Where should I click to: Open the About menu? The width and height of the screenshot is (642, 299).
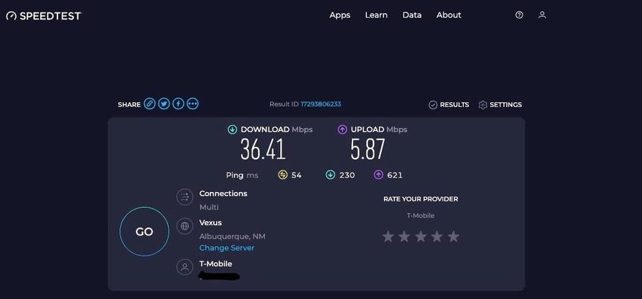(449, 15)
